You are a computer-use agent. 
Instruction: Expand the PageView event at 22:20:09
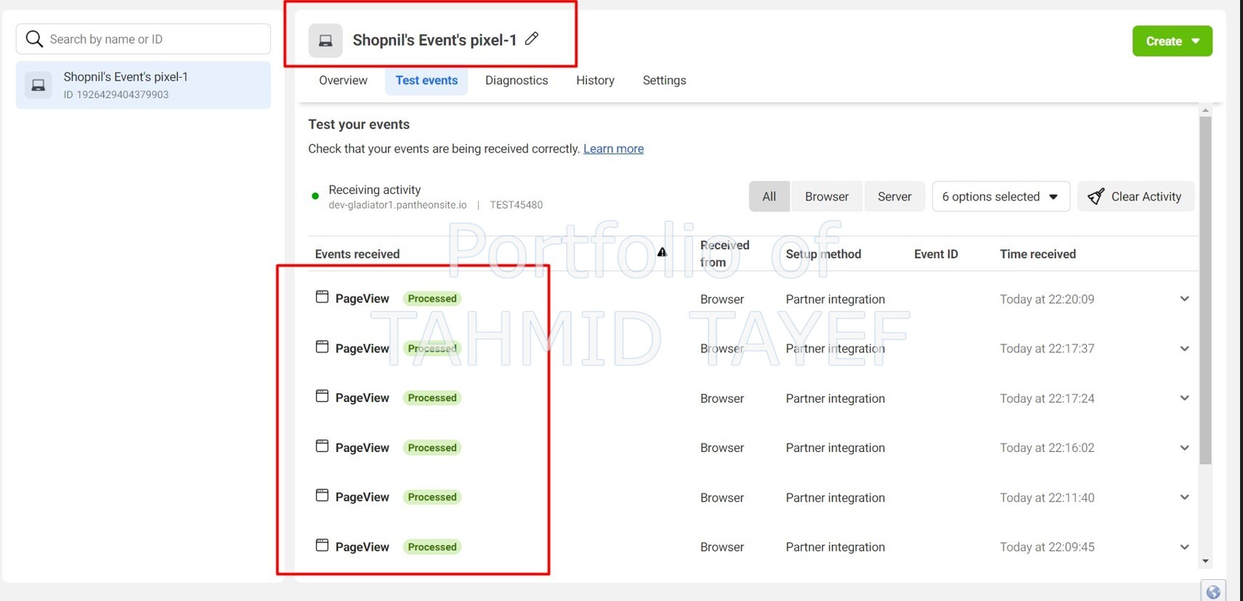tap(1184, 299)
